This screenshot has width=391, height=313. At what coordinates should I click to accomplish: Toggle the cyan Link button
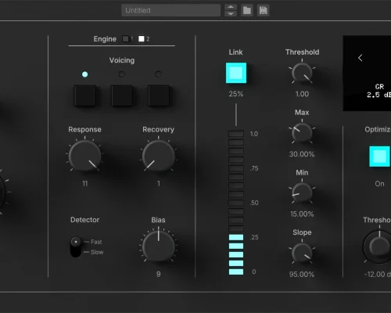click(236, 73)
